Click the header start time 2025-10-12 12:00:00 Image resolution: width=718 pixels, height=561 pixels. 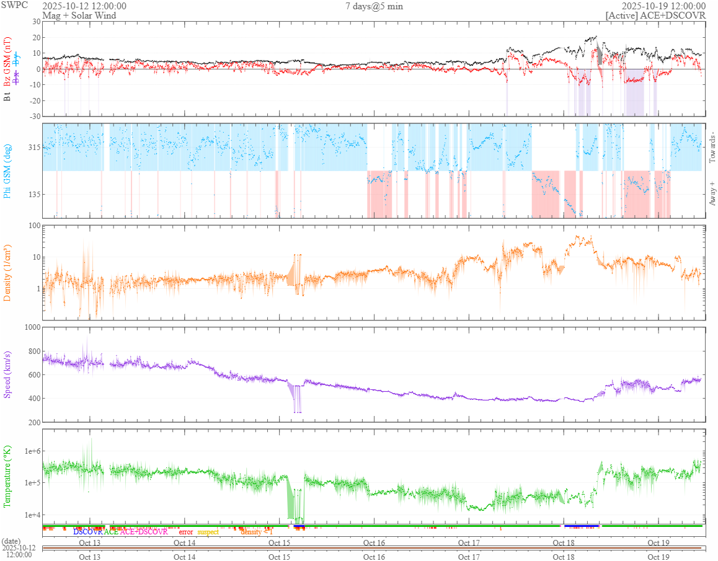[84, 6]
